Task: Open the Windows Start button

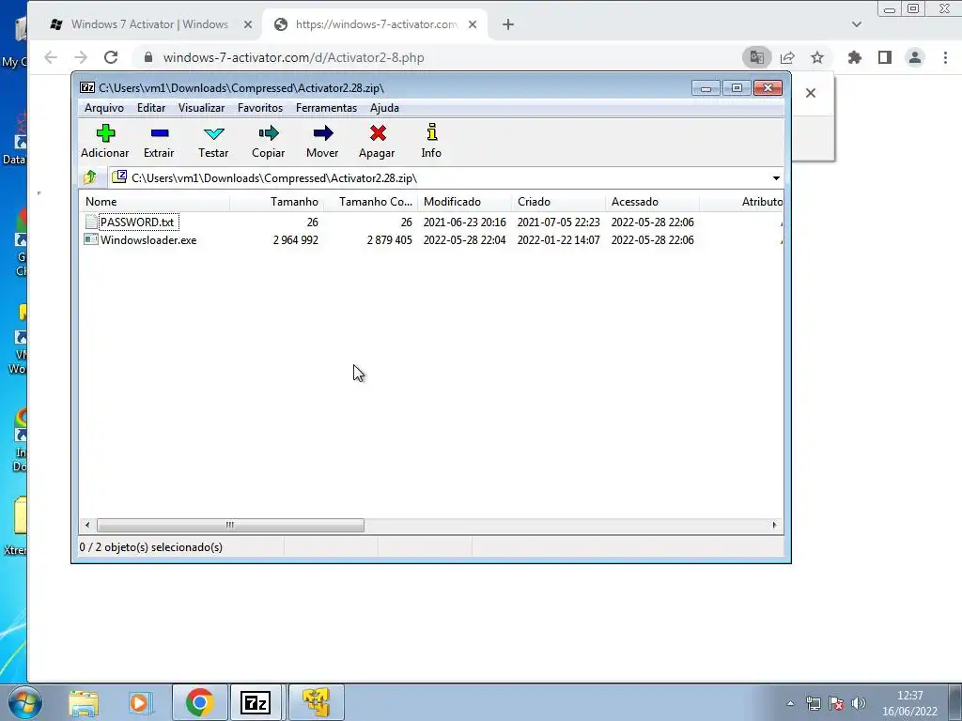Action: [24, 702]
